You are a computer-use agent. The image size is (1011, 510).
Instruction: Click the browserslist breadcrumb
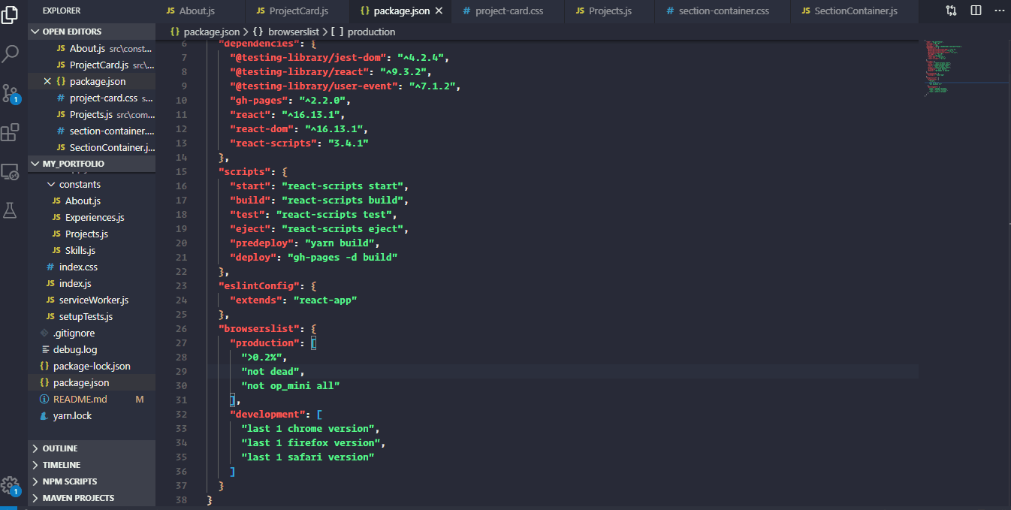click(x=294, y=32)
